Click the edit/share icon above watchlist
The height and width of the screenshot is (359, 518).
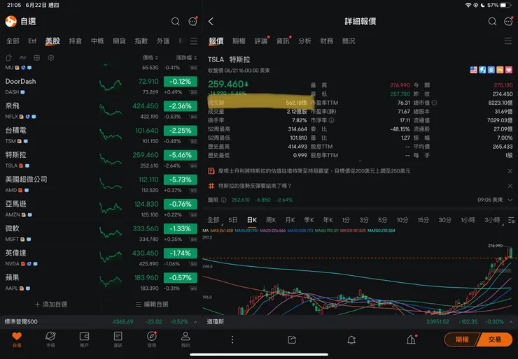tap(9, 58)
